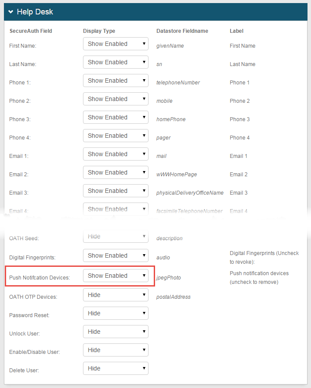Viewport: 311px width, 388px height.
Task: Open the Delete User display dropdown
Action: click(x=116, y=368)
